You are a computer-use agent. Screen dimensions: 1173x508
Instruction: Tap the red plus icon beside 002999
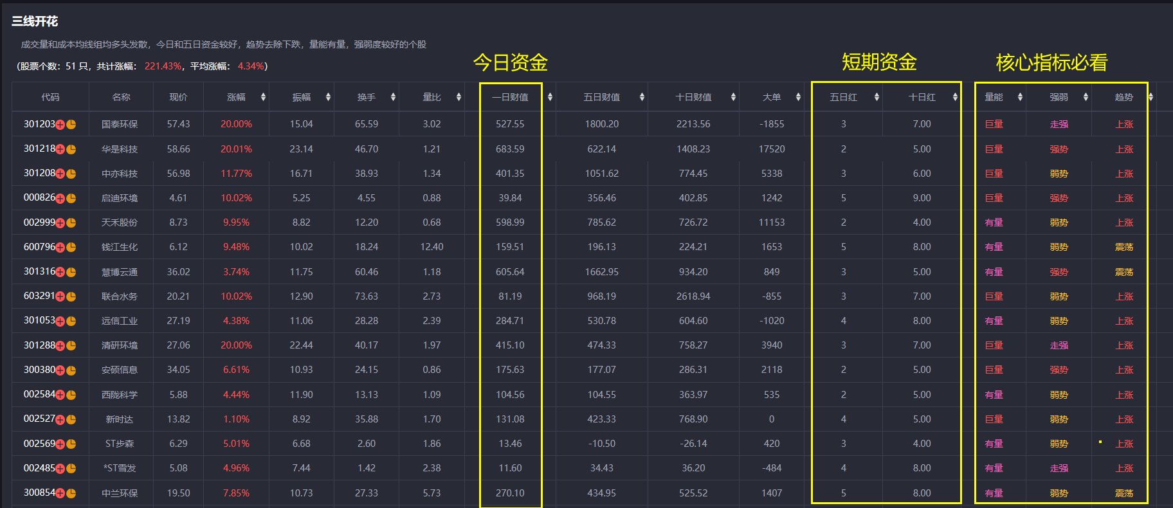(x=60, y=223)
